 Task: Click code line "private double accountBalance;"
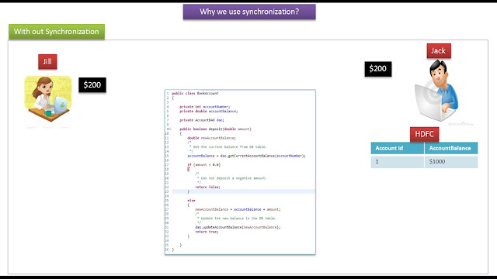209,111
